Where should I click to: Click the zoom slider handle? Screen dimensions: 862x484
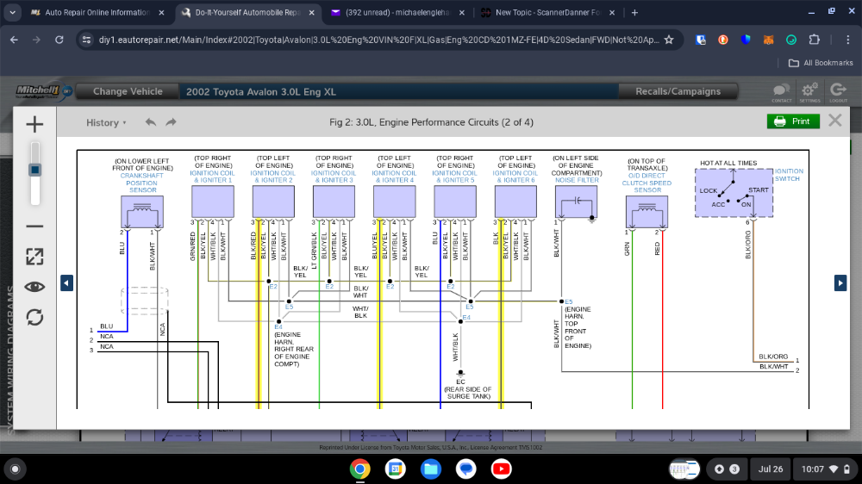pos(35,171)
